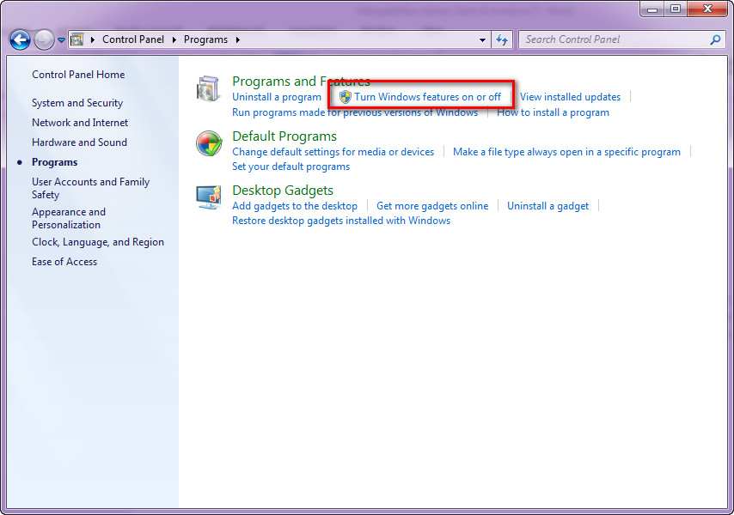Screen dimensions: 734x515
Task: Click the magnifier search icon
Action: [x=715, y=39]
